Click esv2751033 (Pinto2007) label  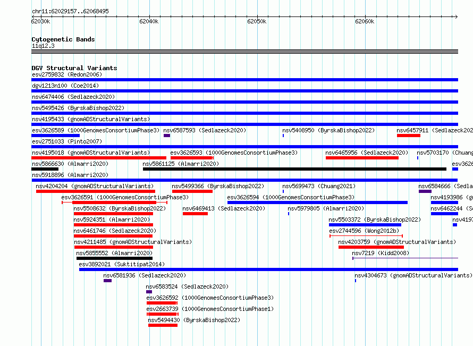67,141
